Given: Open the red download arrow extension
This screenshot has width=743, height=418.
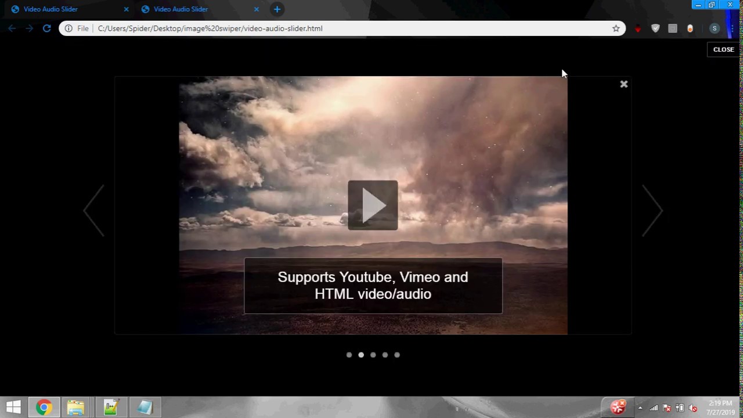Looking at the screenshot, I should click(638, 28).
